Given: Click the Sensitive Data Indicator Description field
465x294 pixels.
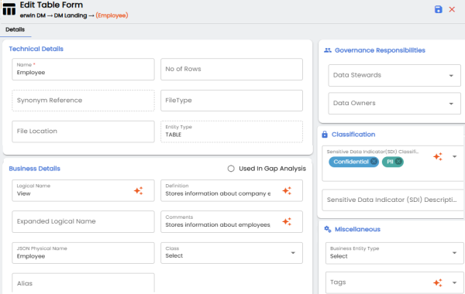Looking at the screenshot, I should pyautogui.click(x=393, y=200).
